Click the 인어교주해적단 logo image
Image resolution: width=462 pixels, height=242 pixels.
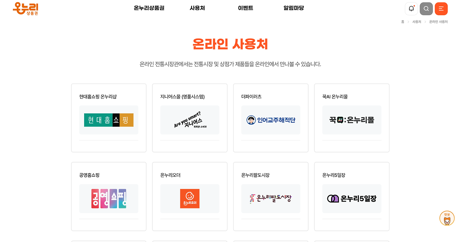(271, 120)
